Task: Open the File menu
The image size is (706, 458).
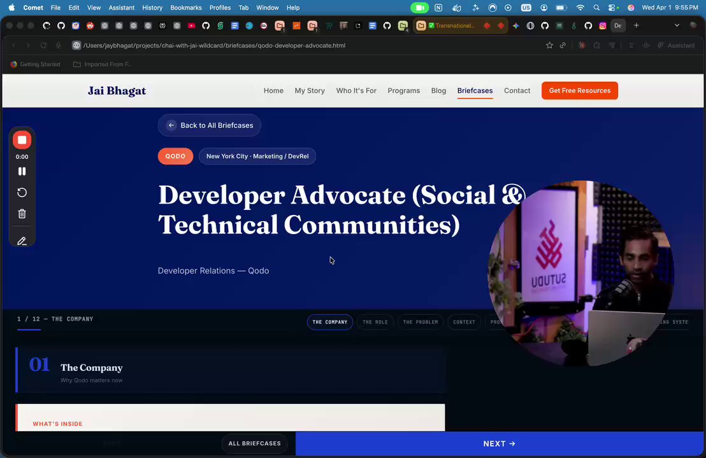Action: click(x=56, y=8)
